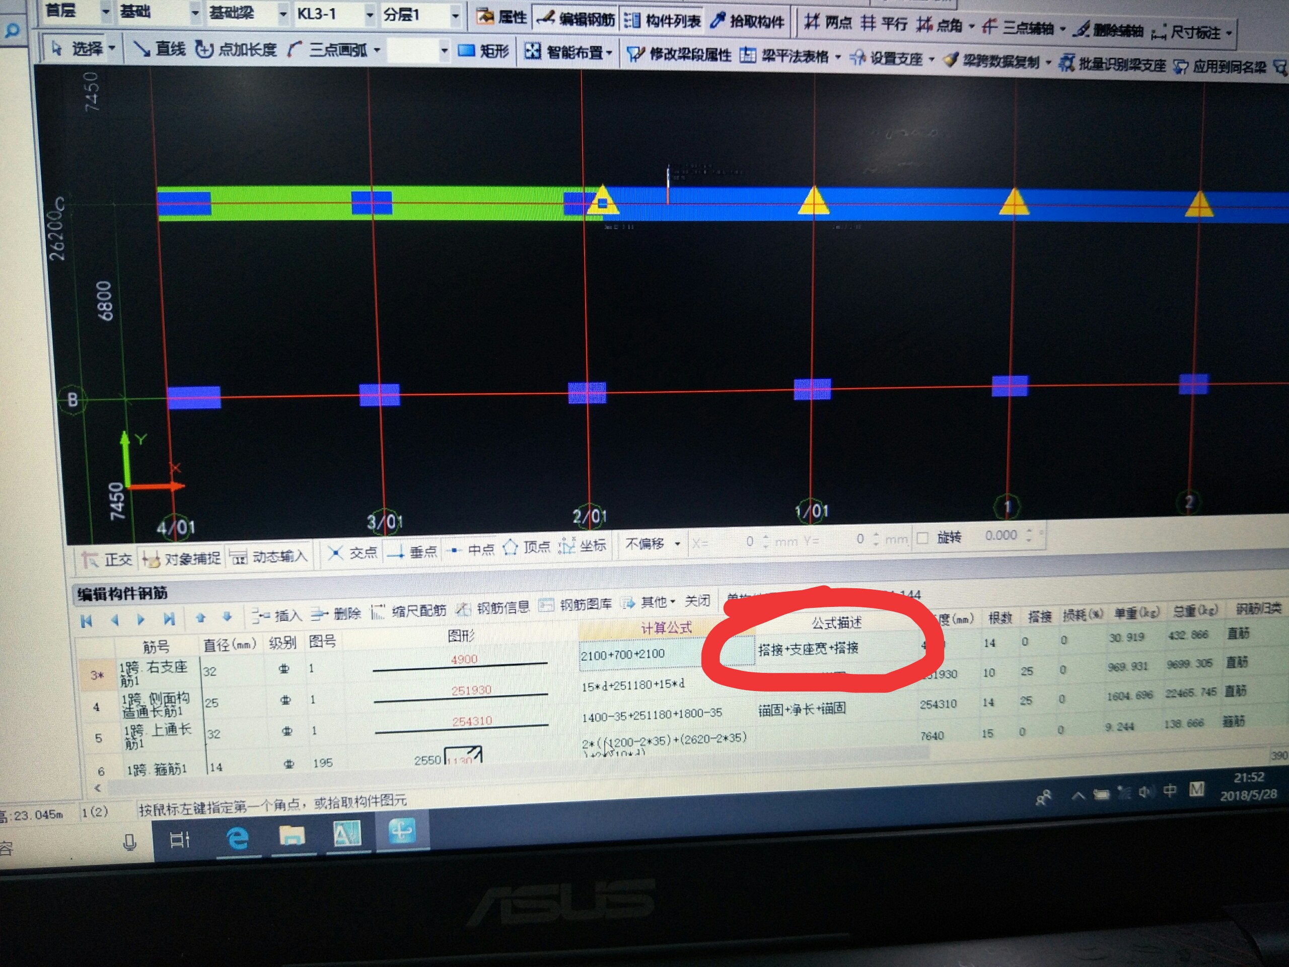Image resolution: width=1289 pixels, height=967 pixels.
Task: Choose the 直线 line drawing tool
Action: pyautogui.click(x=159, y=49)
